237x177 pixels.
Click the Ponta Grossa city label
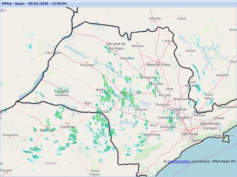pos(95,173)
